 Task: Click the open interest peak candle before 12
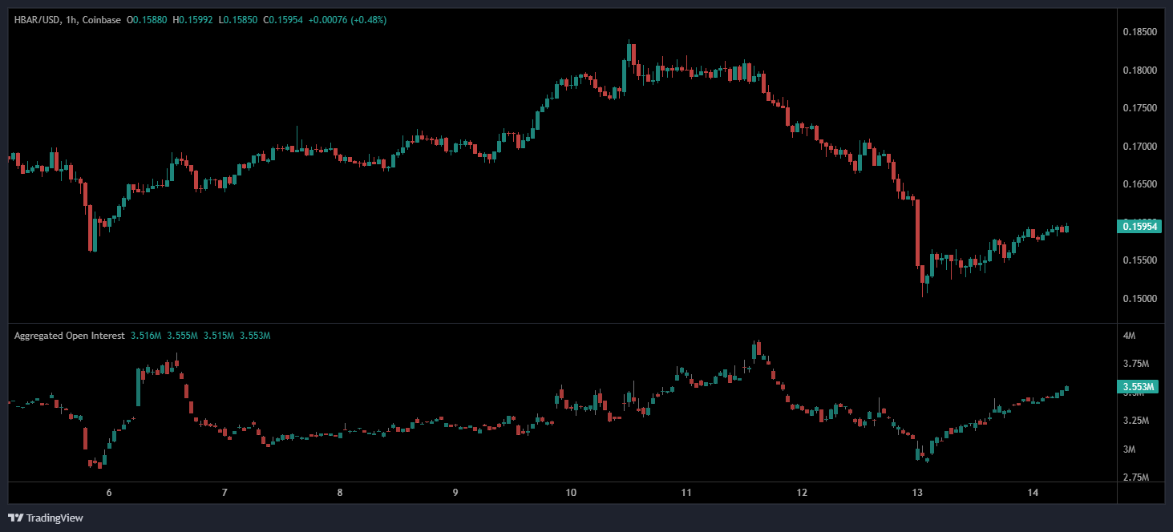754,353
